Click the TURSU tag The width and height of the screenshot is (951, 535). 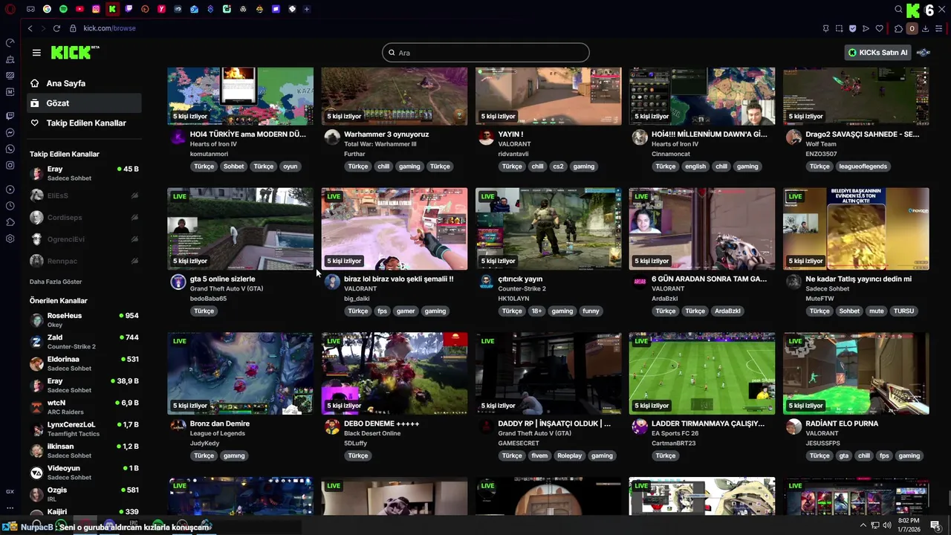pyautogui.click(x=903, y=311)
